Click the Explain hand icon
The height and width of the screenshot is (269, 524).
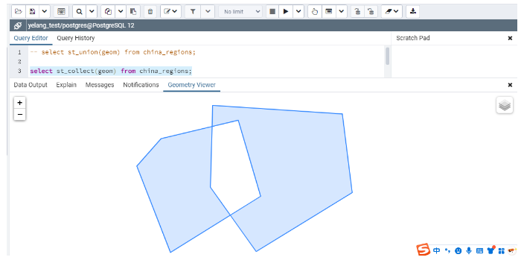point(314,11)
